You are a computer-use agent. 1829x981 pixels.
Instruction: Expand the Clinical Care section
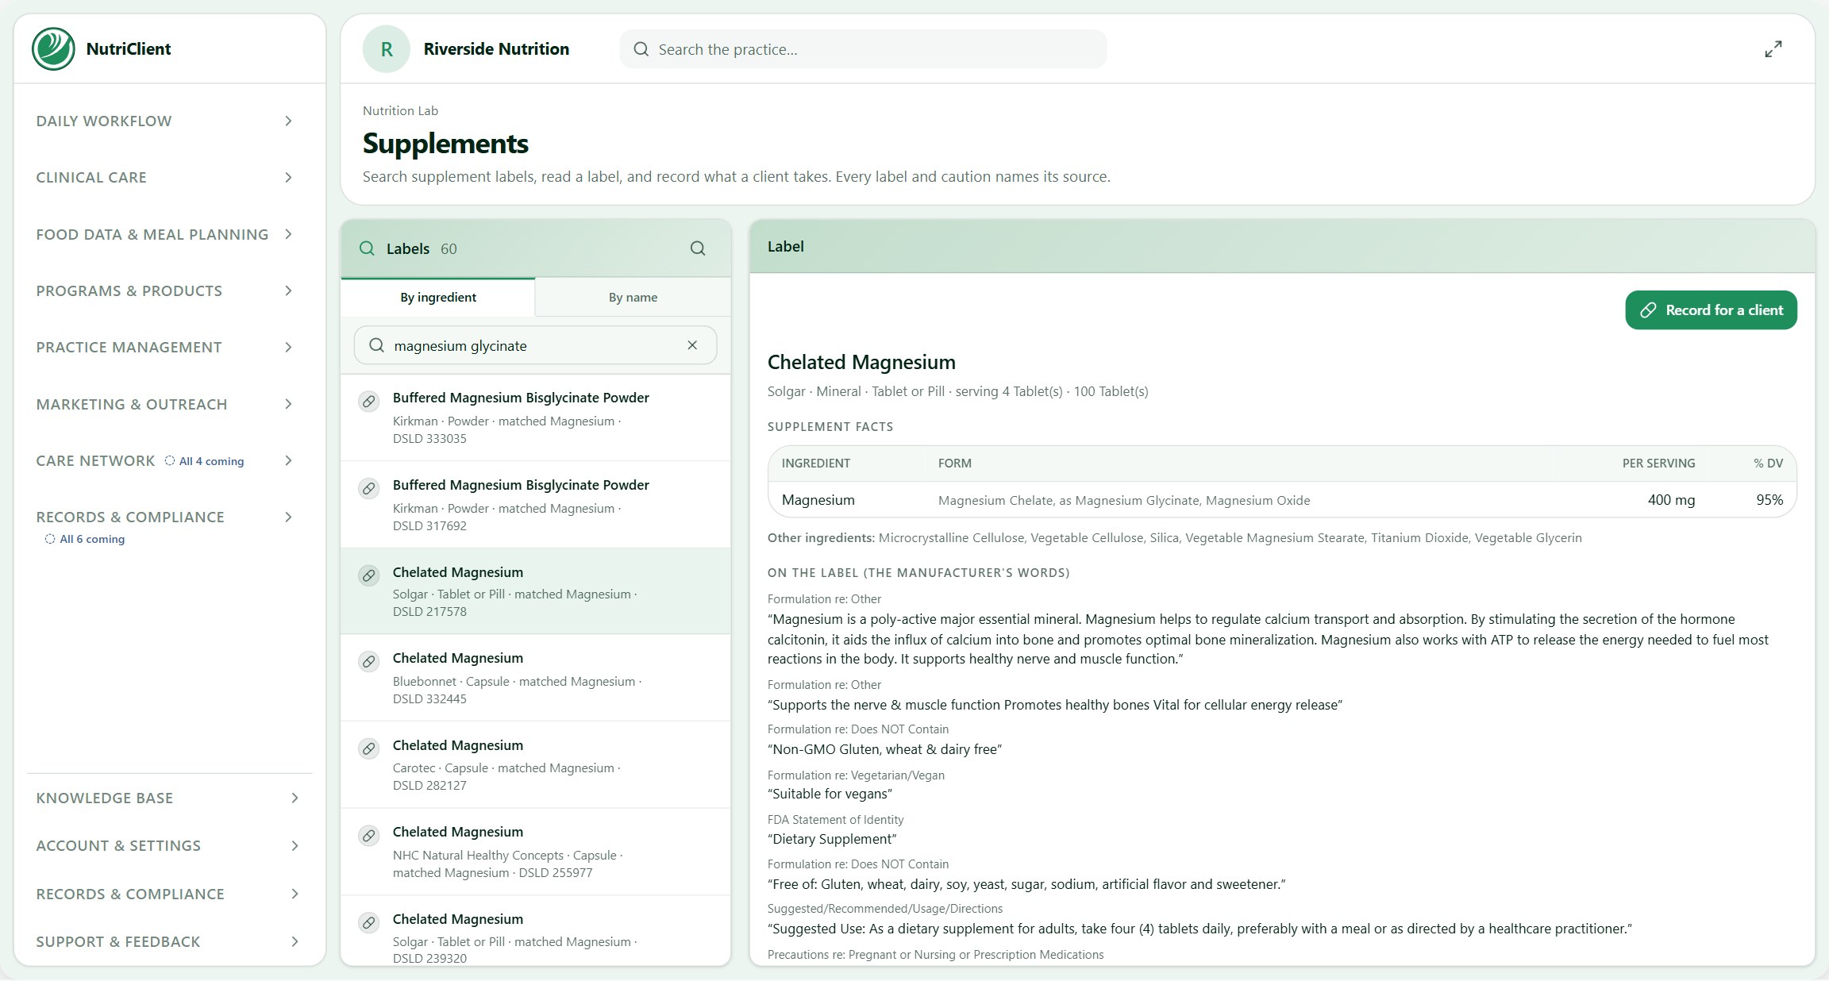(164, 177)
